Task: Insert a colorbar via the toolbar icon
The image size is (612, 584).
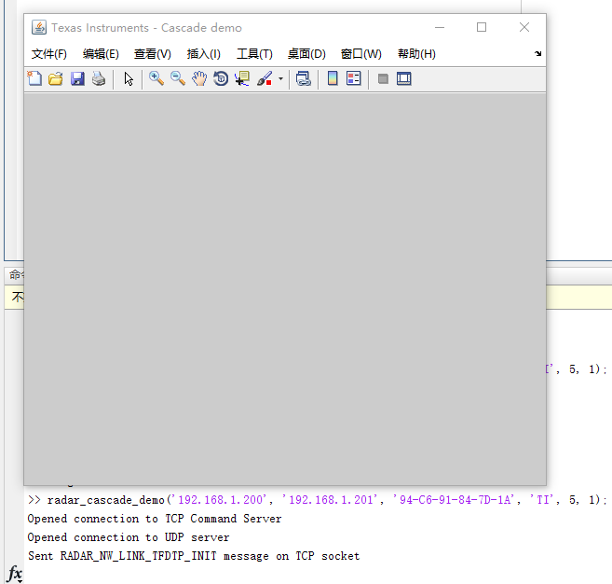Action: coord(333,79)
